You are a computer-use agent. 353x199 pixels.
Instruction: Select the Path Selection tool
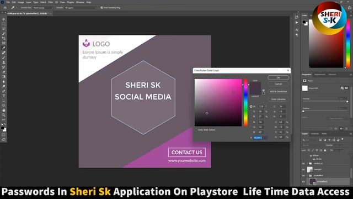click(x=4, y=101)
